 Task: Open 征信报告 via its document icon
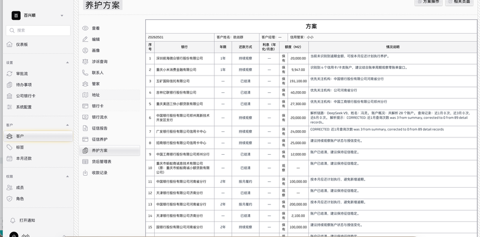[85, 128]
